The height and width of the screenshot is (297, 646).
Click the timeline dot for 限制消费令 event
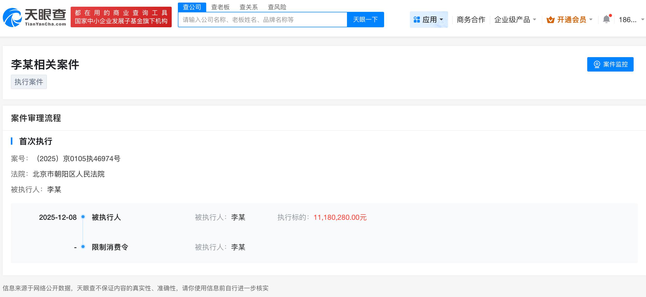coord(83,247)
